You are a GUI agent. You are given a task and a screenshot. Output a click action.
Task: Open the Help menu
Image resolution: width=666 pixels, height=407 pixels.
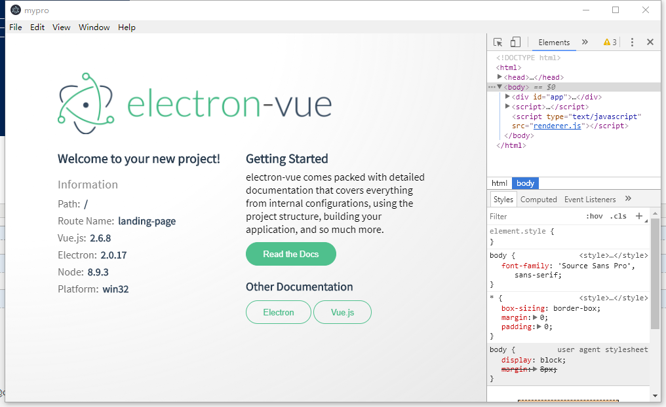click(127, 27)
